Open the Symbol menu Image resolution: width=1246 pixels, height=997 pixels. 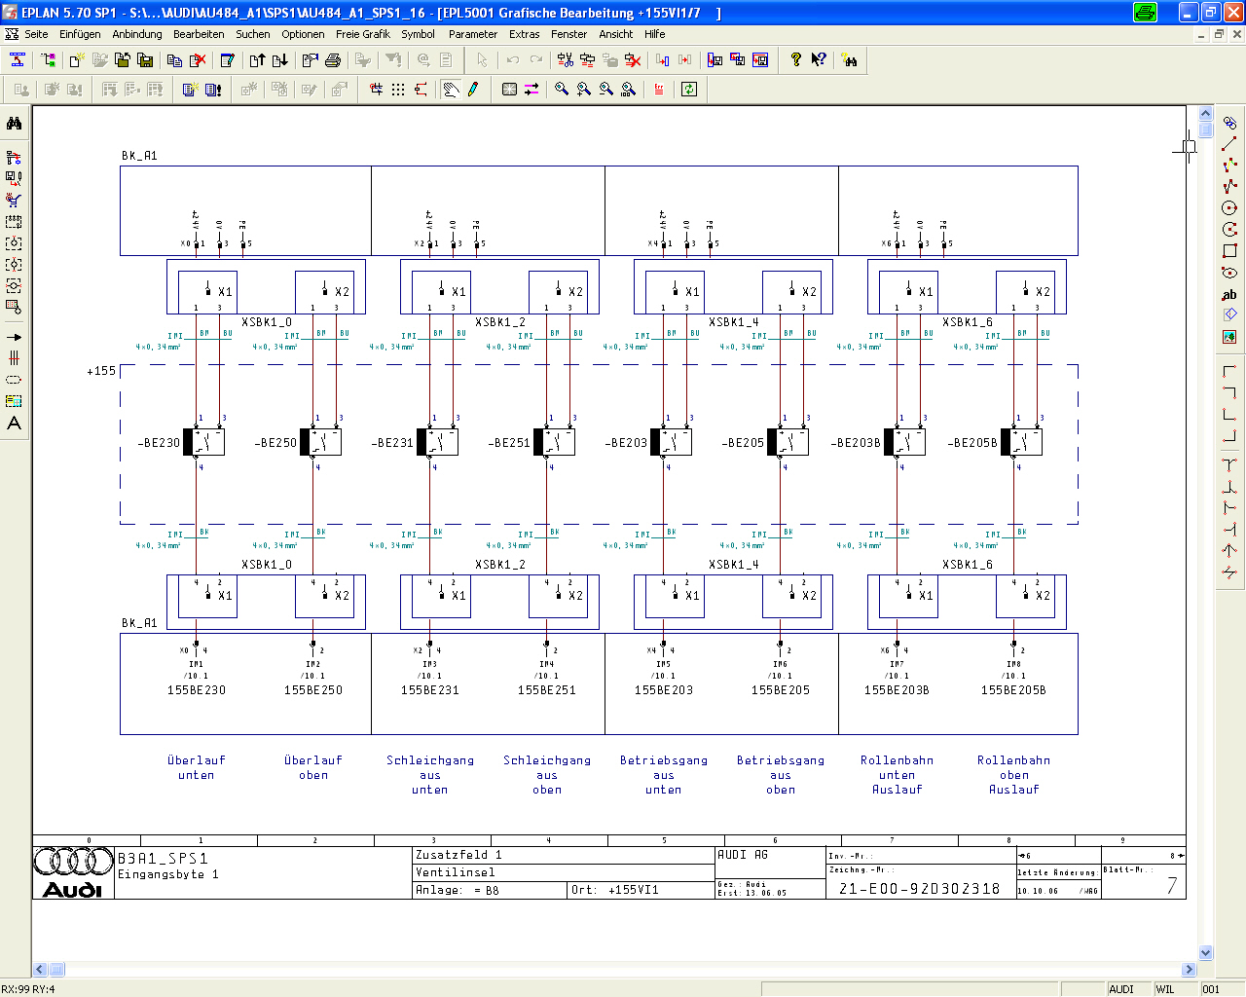(x=418, y=34)
